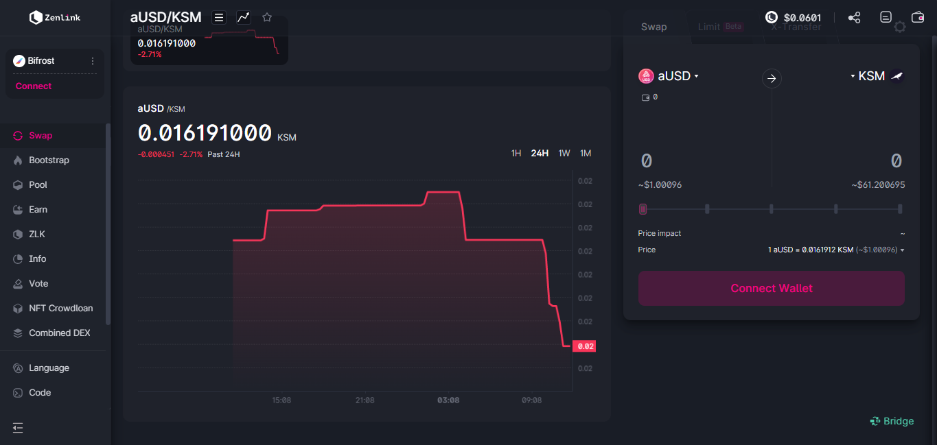Open the Bridge link
This screenshot has height=445, width=937.
(x=892, y=421)
